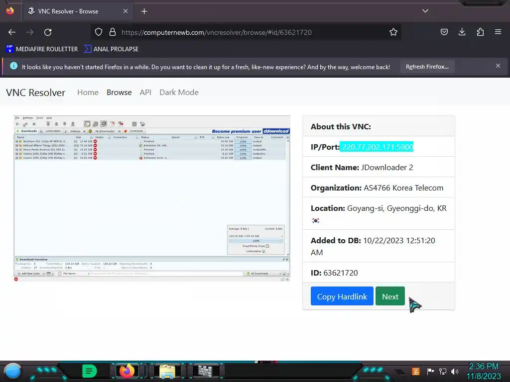Open the Firefox downloads panel
Screen dimensions: 510x382
click(x=462, y=32)
